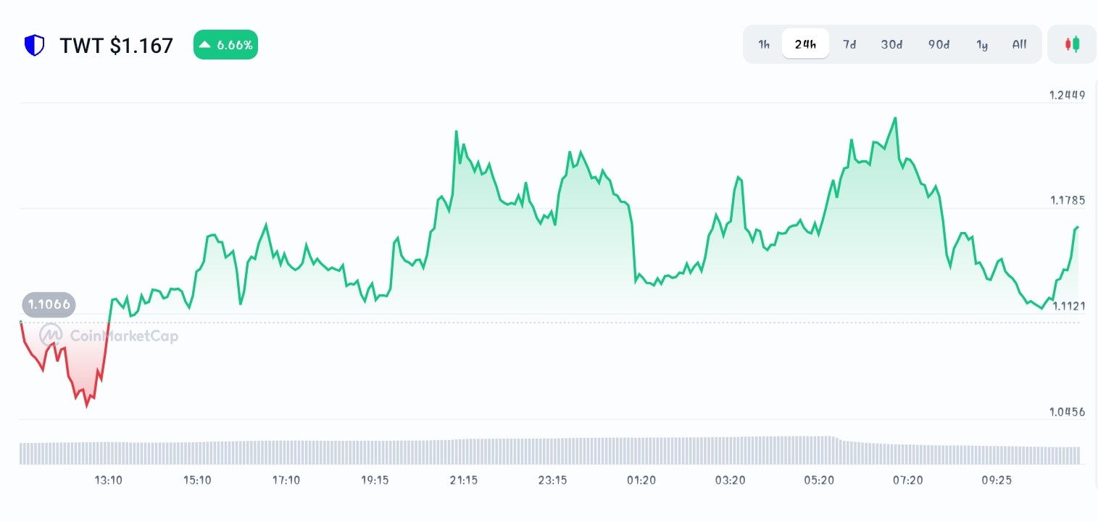The image size is (1098, 522).
Task: Click the 07:20 time axis label
Action: click(x=908, y=480)
